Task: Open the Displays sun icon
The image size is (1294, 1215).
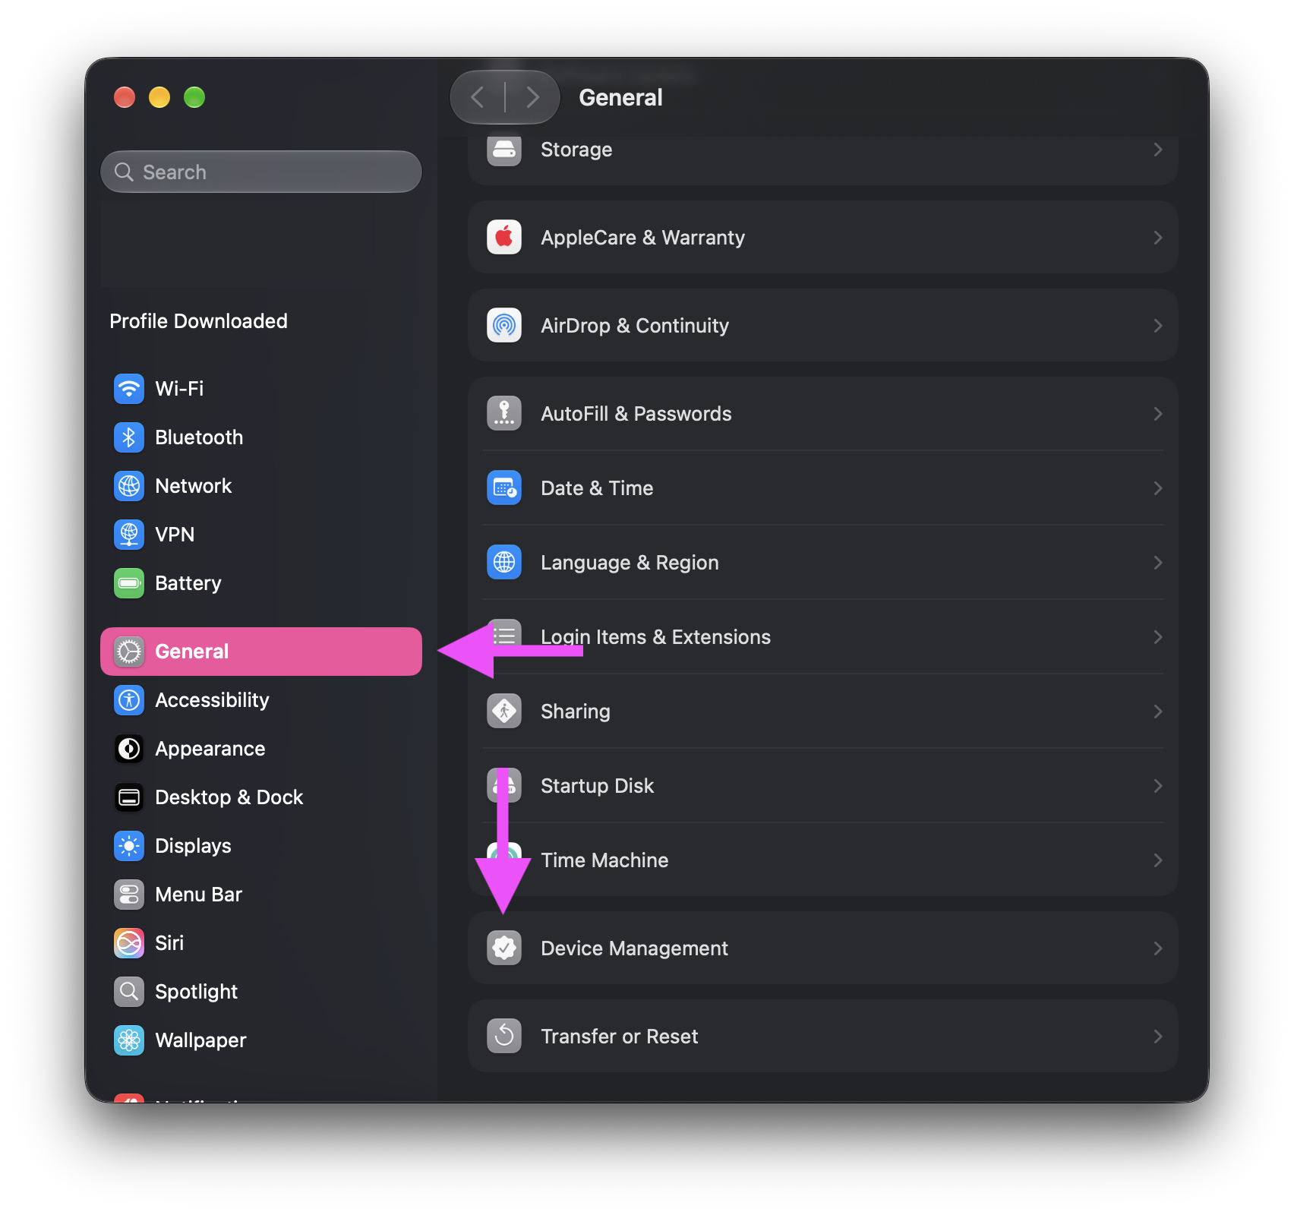Action: pyautogui.click(x=129, y=846)
